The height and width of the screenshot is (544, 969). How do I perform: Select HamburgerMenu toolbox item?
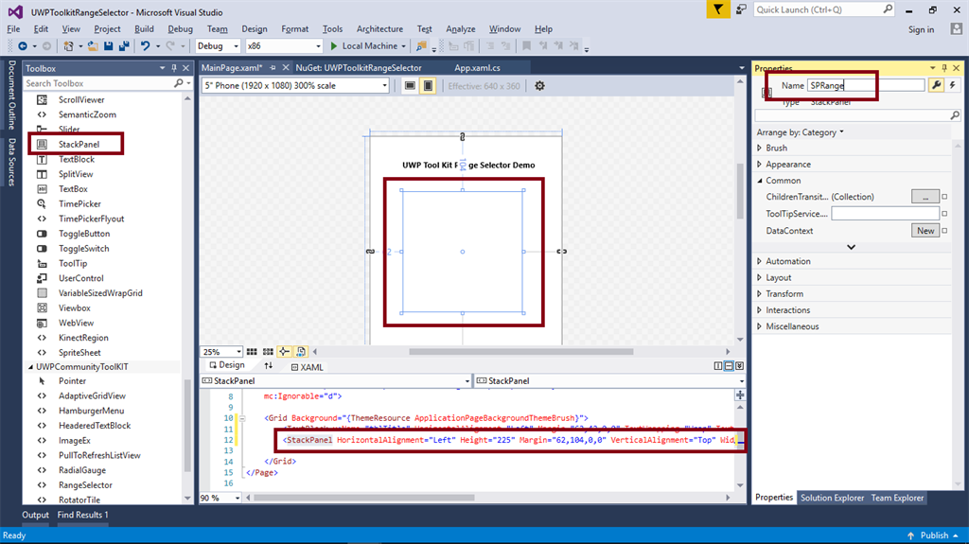91,412
